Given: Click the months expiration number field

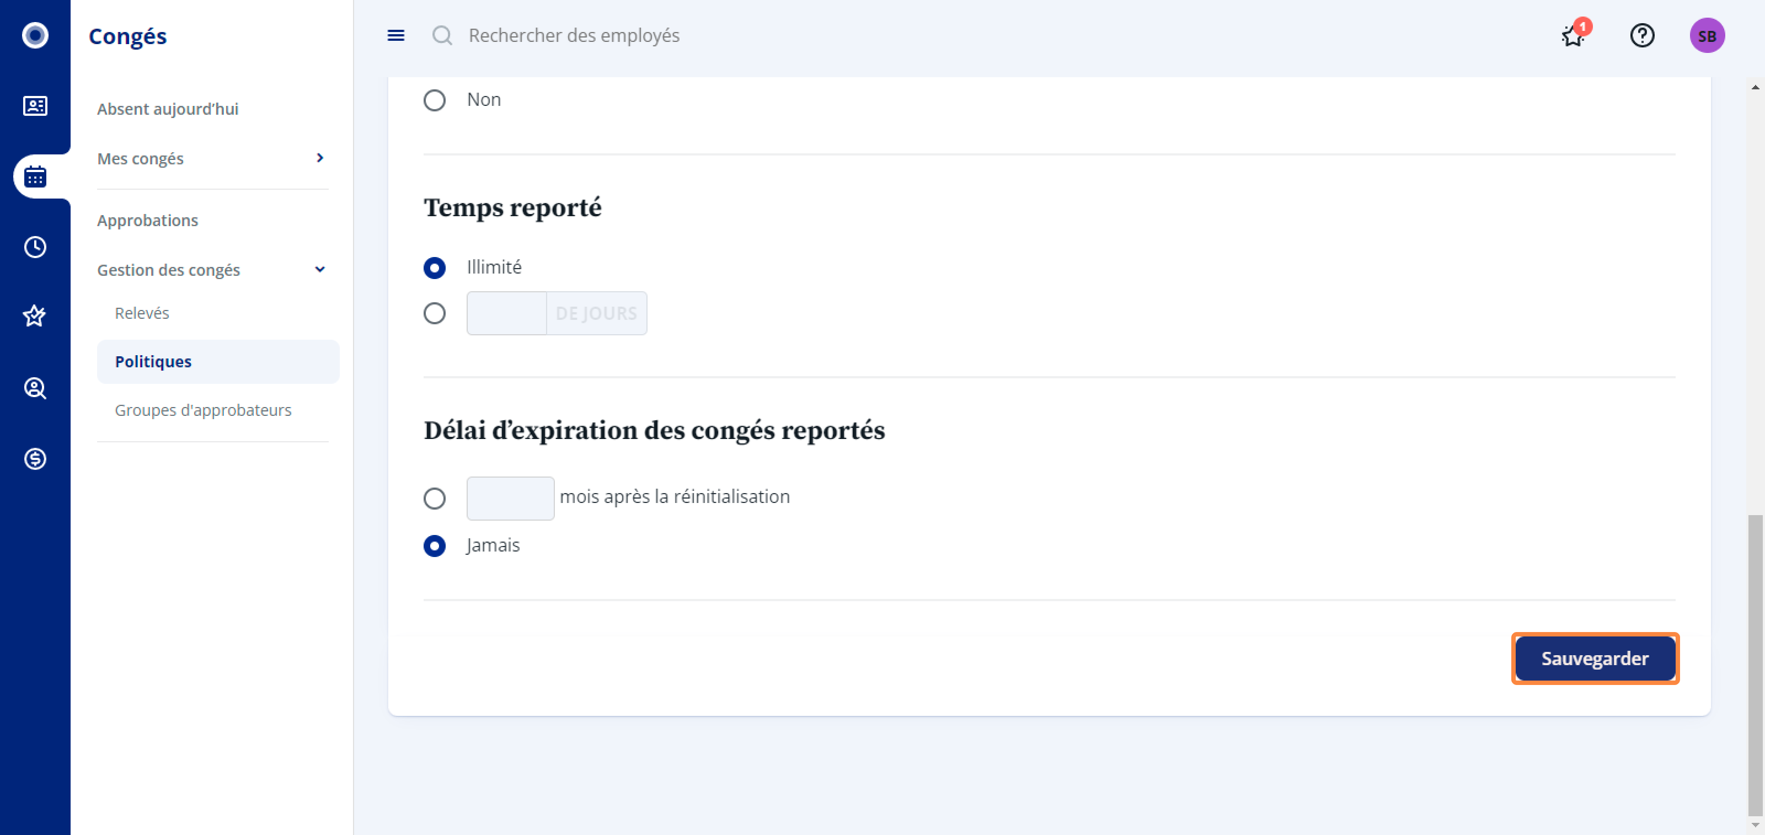Looking at the screenshot, I should [x=510, y=498].
